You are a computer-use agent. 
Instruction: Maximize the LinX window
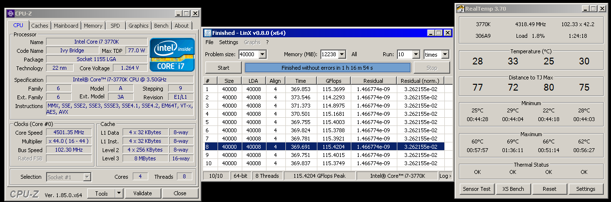point(439,33)
